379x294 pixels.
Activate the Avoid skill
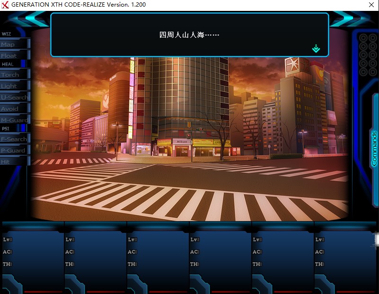click(14, 108)
